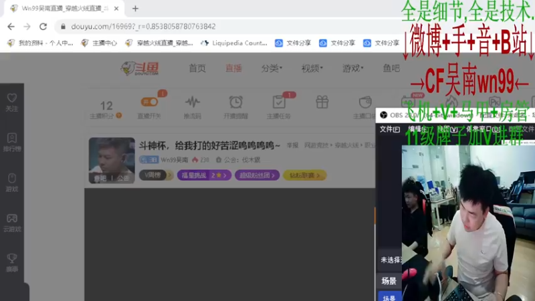
Task: Click the gift box icon
Action: point(322,102)
